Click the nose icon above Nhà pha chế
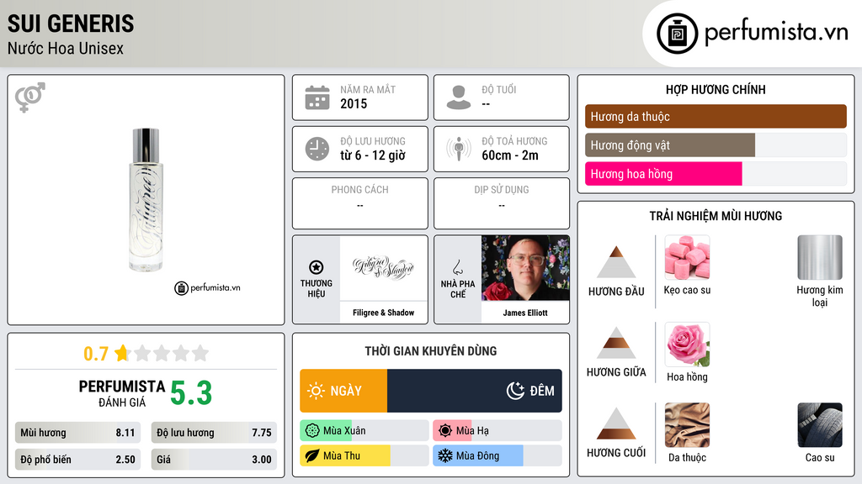Screen dimensions: 862x484 (x=457, y=267)
